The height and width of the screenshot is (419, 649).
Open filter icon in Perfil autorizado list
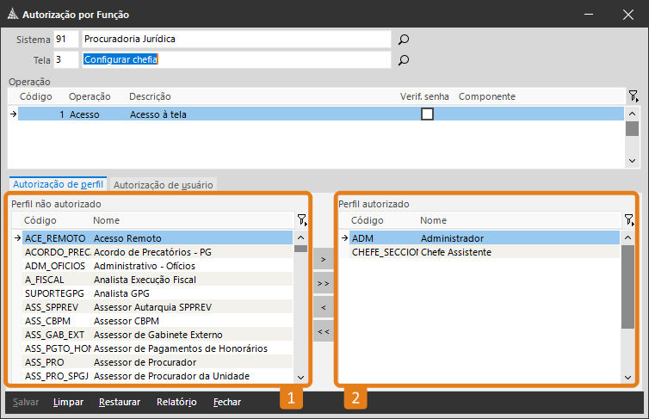(x=629, y=220)
